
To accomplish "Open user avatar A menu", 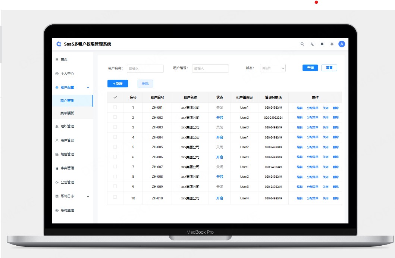I will pyautogui.click(x=342, y=44).
